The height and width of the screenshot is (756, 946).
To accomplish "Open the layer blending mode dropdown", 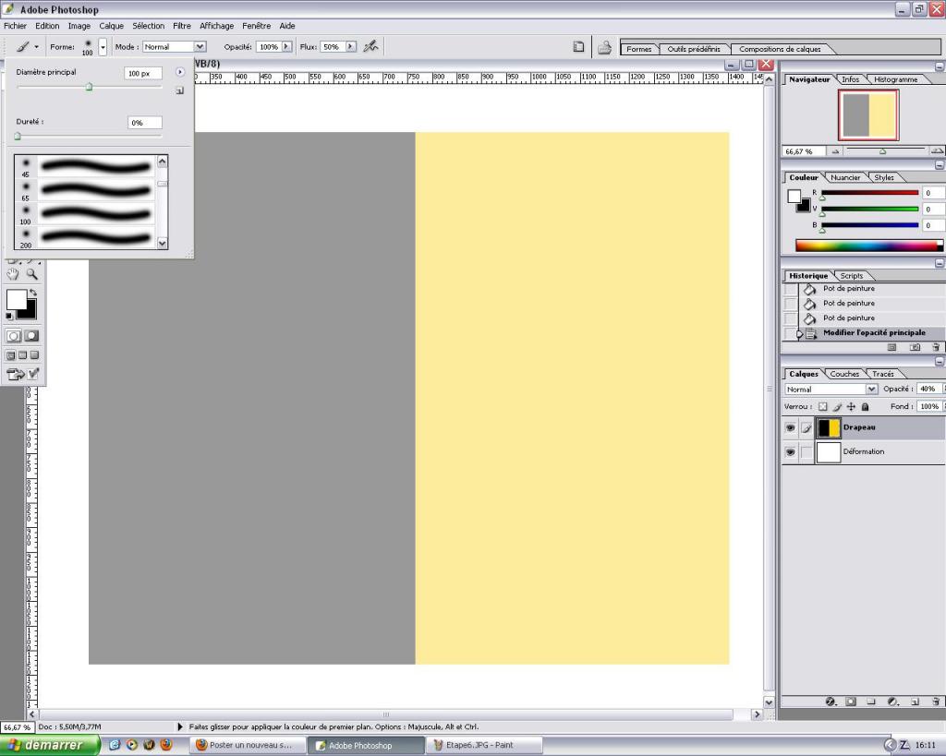I will pyautogui.click(x=872, y=390).
